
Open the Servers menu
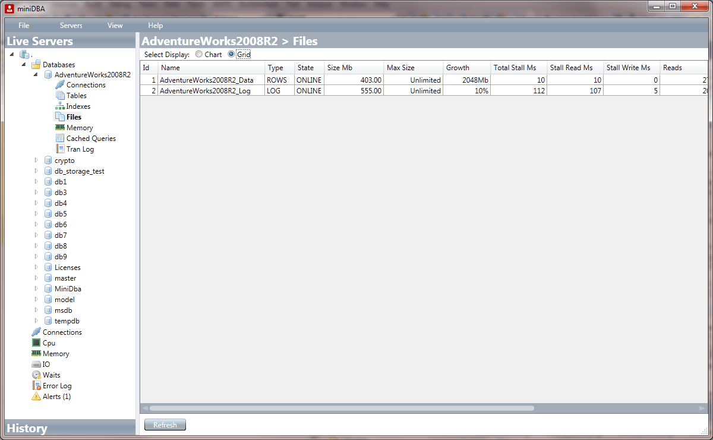[71, 26]
